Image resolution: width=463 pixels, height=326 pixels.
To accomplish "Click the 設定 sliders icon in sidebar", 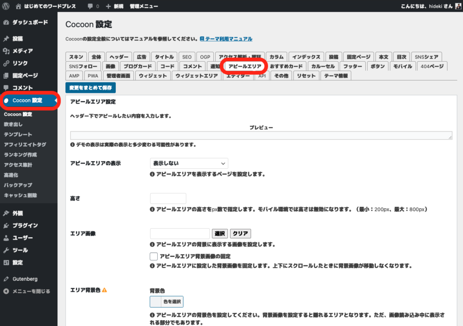I will coord(6,263).
